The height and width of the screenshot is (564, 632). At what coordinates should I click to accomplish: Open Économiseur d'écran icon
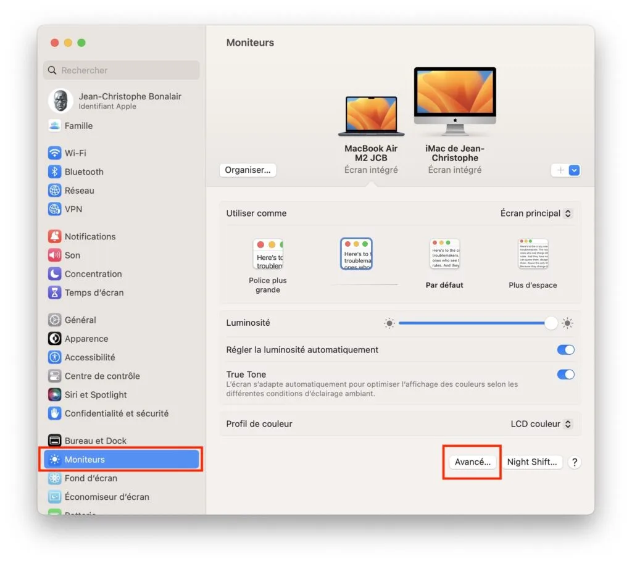point(54,497)
